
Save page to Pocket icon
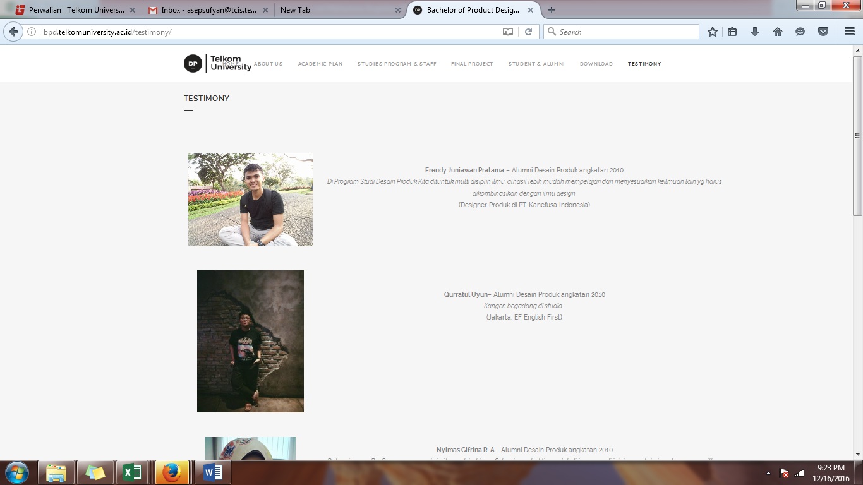pos(823,32)
